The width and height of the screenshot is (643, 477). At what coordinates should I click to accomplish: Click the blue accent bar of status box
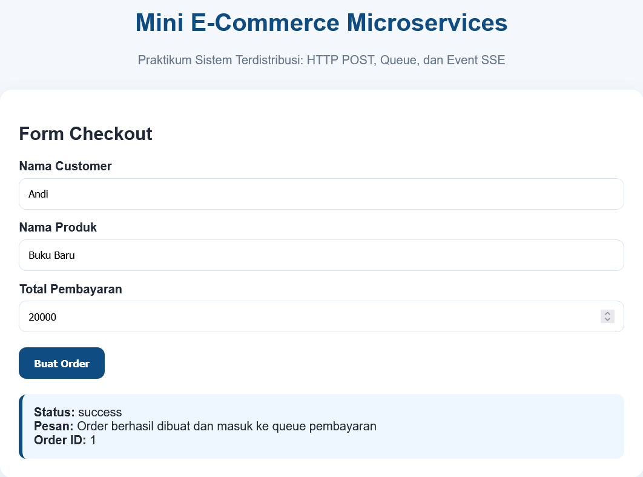pyautogui.click(x=21, y=426)
